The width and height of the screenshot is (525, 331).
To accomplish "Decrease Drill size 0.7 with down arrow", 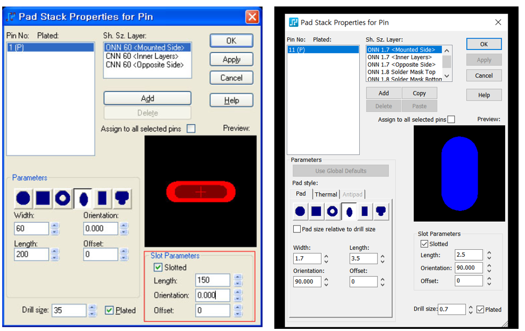I will pyautogui.click(x=471, y=312).
